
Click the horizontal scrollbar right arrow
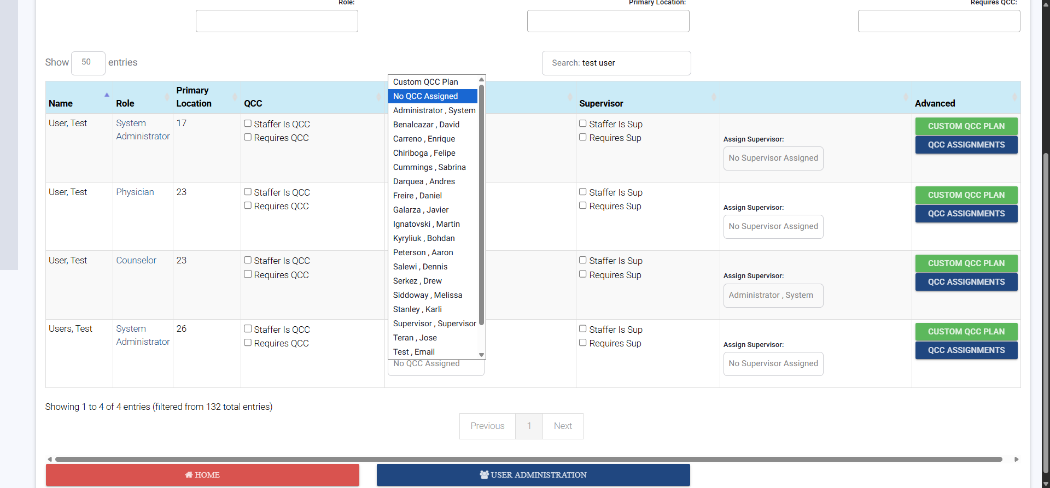click(x=1017, y=460)
